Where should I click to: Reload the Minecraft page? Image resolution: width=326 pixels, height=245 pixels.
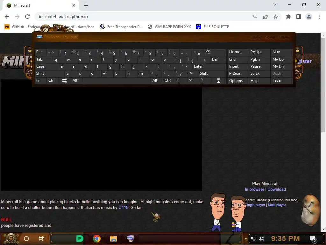pos(27,17)
